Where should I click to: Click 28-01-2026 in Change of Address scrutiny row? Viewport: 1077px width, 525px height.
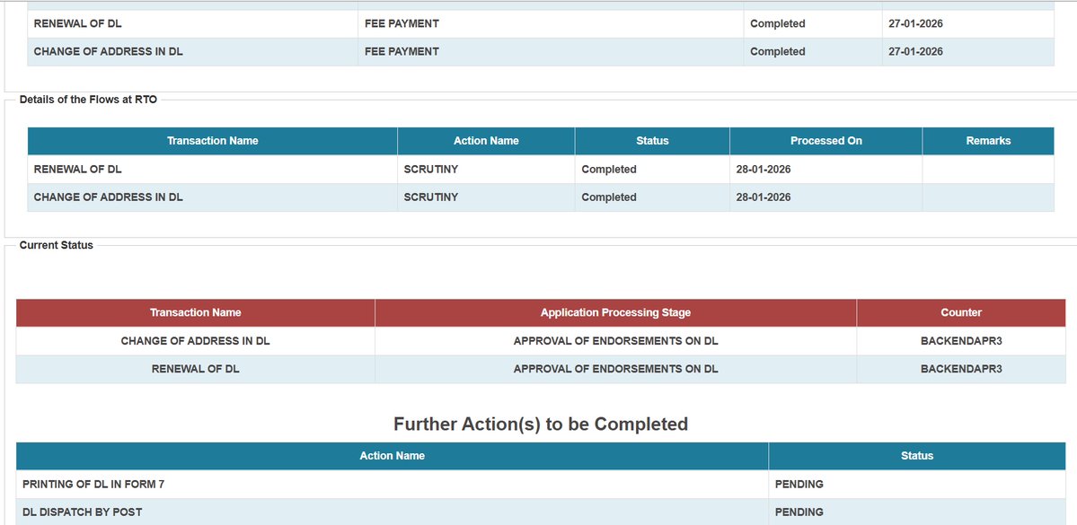coord(764,197)
